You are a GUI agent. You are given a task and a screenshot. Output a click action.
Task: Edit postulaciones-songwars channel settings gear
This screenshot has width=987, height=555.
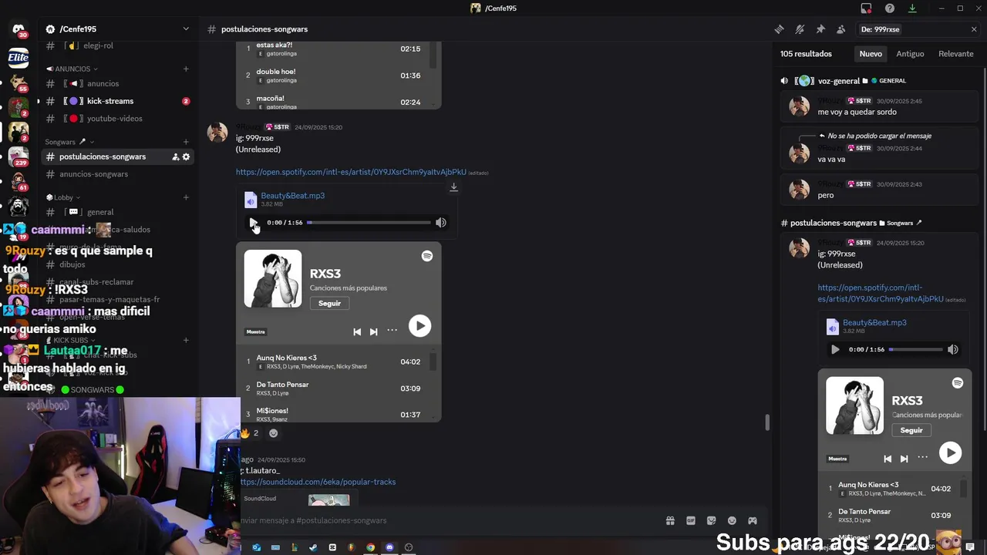[186, 156]
